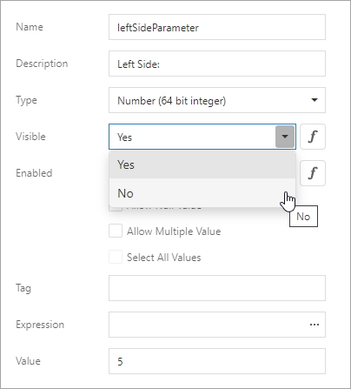This screenshot has height=389, width=351.
Task: Click the Expression property label
Action: coord(40,325)
